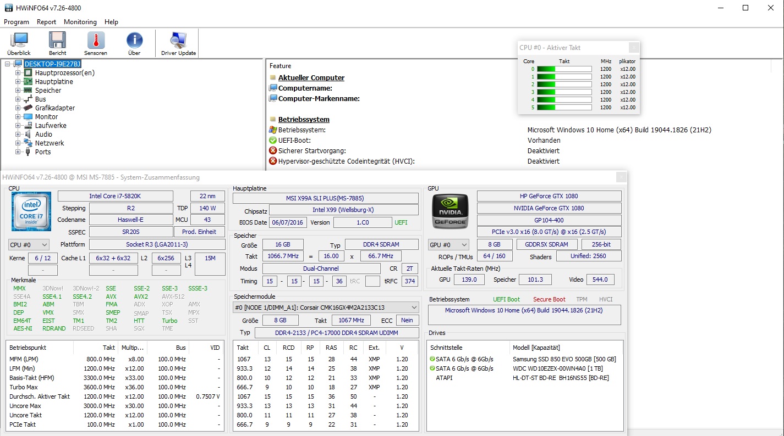Click the DESKTOP-I9E27BJ computer icon
The height and width of the screenshot is (436, 784).
(x=18, y=64)
